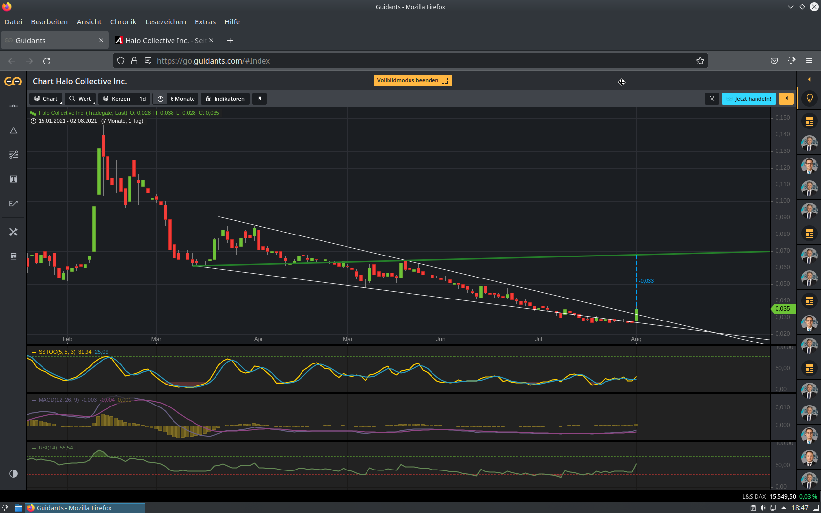The width and height of the screenshot is (821, 513).
Task: Toggle the contrast theme switch icon
Action: (13, 473)
